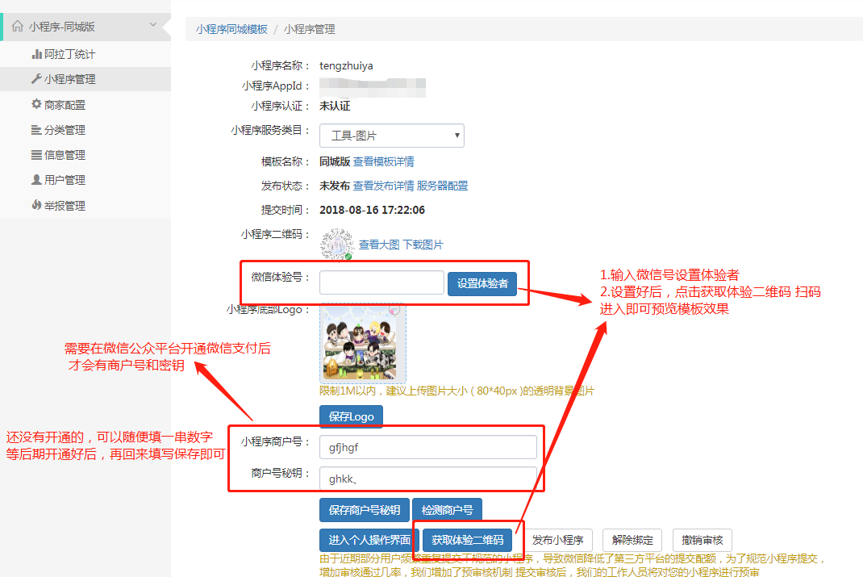Click the 保存Logo button
863x577 pixels.
[x=352, y=416]
